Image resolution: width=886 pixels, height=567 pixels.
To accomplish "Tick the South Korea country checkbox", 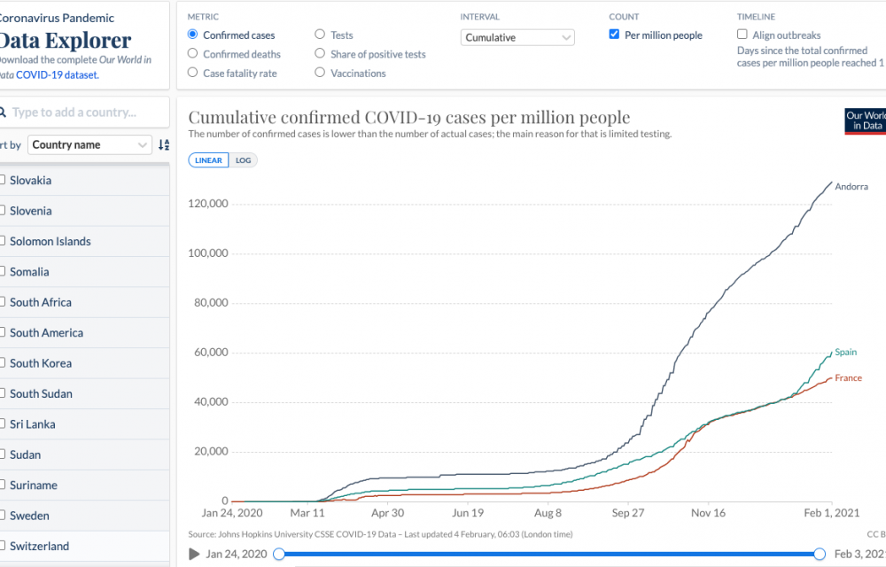I will 3,363.
